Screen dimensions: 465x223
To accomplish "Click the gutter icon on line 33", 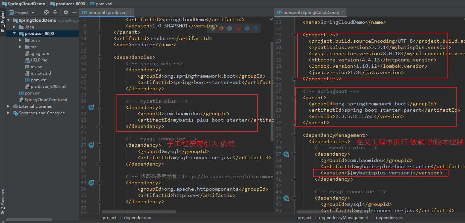I will pyautogui.click(x=92, y=183).
